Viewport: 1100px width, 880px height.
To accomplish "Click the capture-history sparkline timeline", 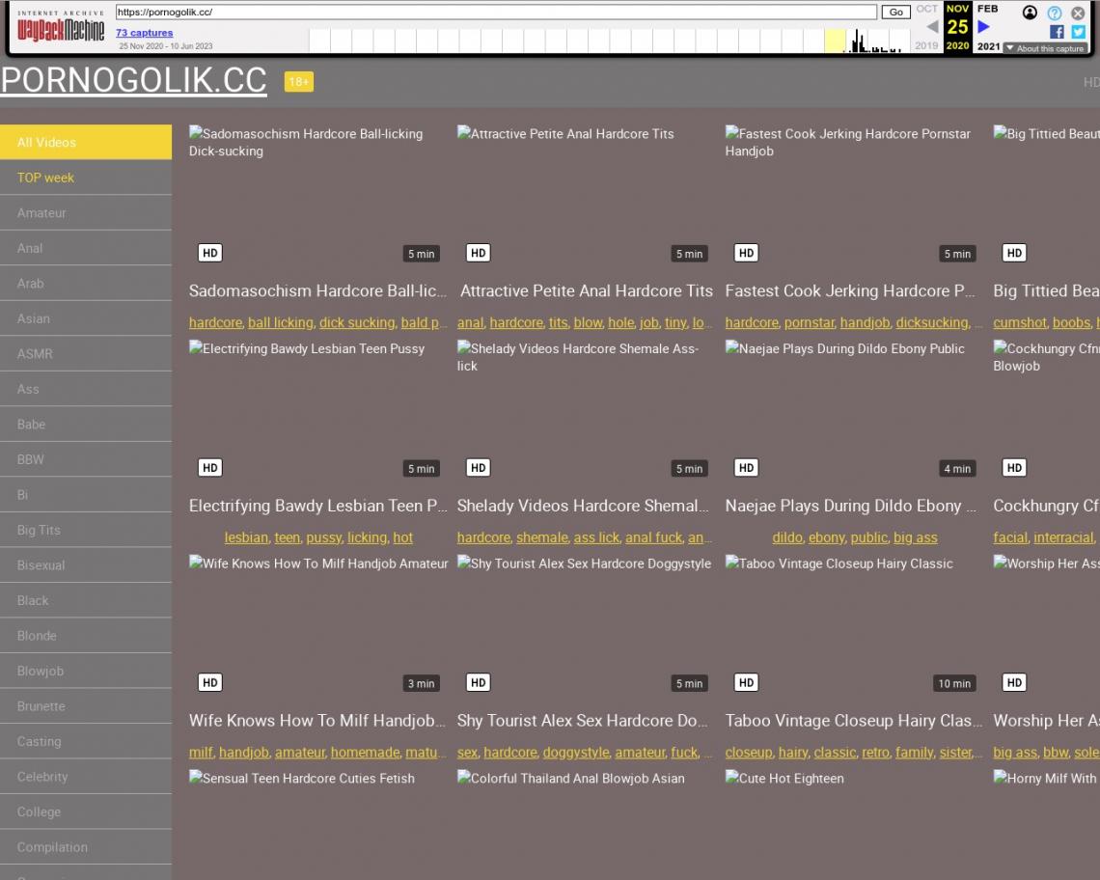I will (611, 40).
